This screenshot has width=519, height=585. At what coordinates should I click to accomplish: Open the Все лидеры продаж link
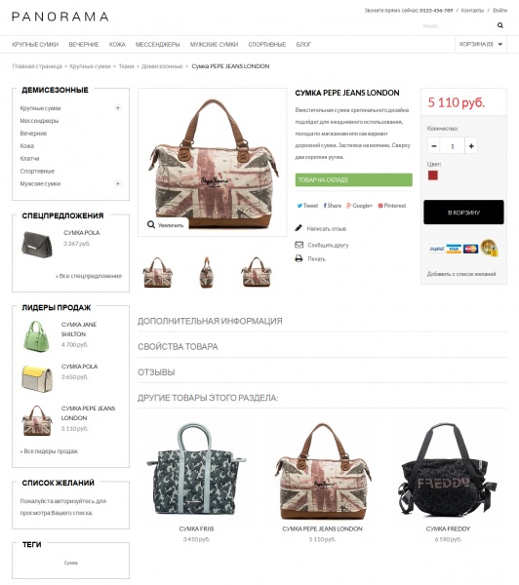[49, 451]
